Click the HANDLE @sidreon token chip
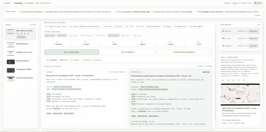The width and height of the screenshot is (266, 132). click(153, 26)
